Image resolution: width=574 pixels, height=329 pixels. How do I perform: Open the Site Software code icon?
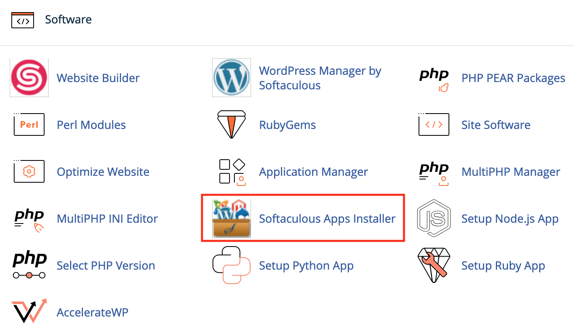[x=434, y=124]
